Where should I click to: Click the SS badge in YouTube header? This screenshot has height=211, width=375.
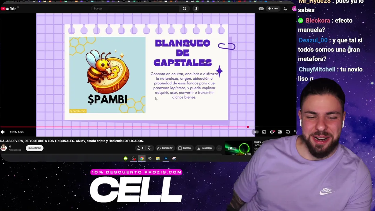coord(261,8)
